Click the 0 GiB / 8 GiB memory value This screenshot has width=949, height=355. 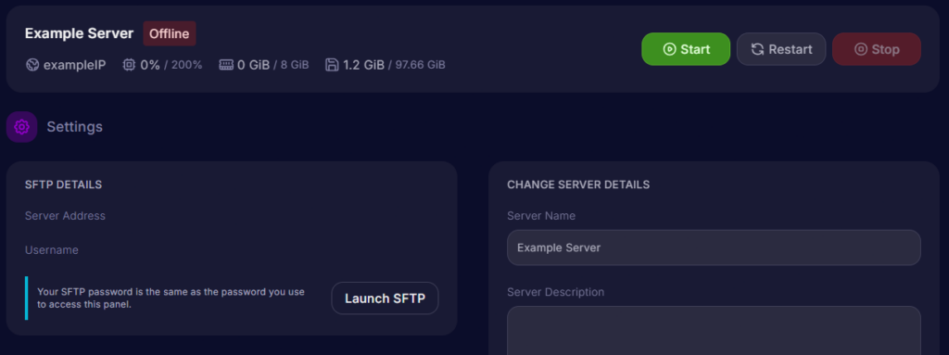click(273, 65)
